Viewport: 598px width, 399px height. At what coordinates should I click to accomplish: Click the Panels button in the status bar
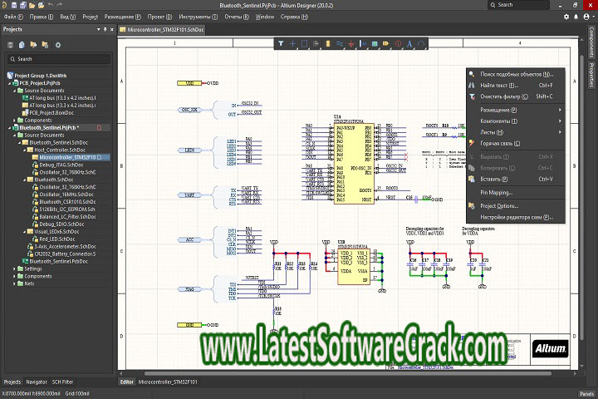tap(586, 392)
